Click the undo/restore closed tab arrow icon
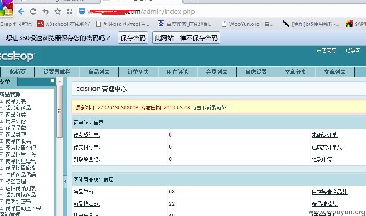The height and width of the screenshot is (216, 366). [x=46, y=11]
